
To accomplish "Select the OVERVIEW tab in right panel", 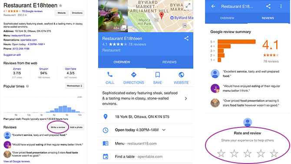I will click(227, 18).
